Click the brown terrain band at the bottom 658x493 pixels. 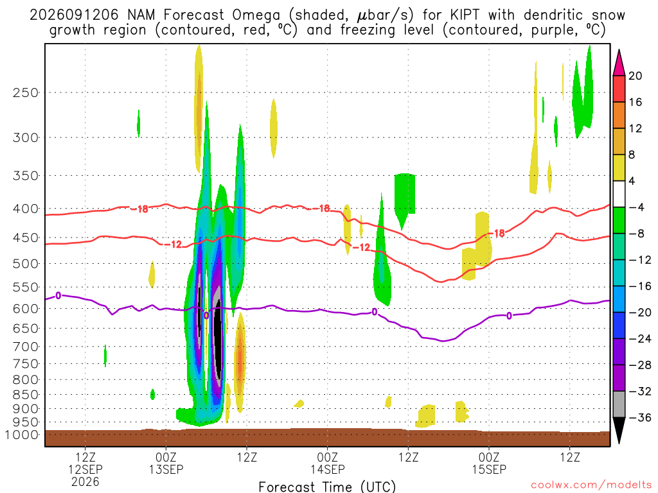(327, 438)
